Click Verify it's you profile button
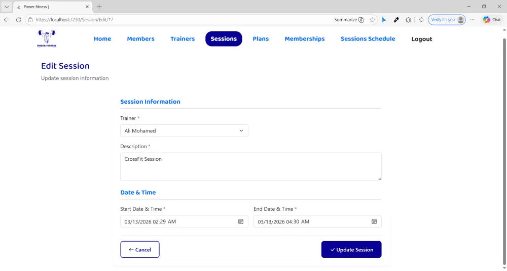 click(447, 20)
